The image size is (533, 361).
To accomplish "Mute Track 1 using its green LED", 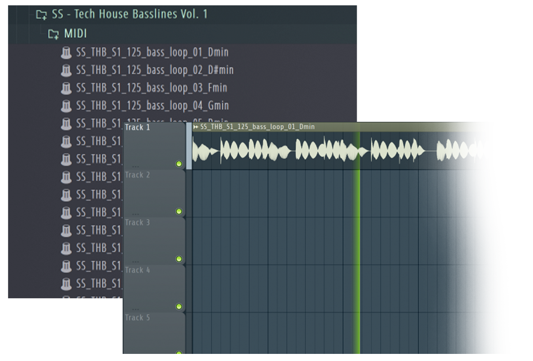I will [x=179, y=164].
